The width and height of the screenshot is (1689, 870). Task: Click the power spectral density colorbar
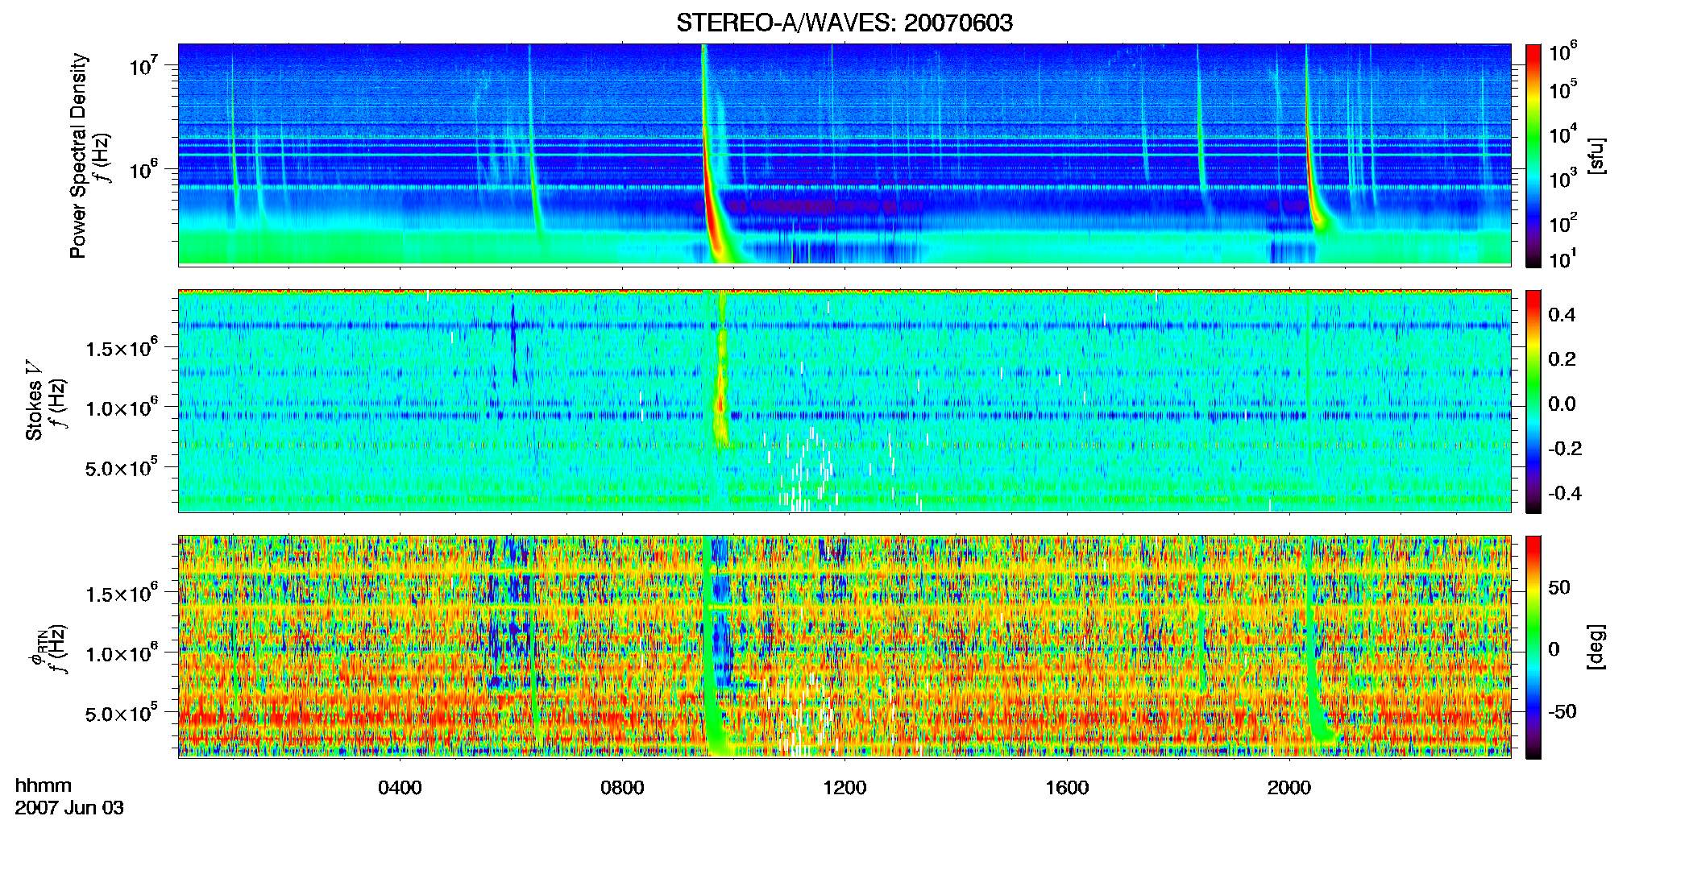(1533, 155)
